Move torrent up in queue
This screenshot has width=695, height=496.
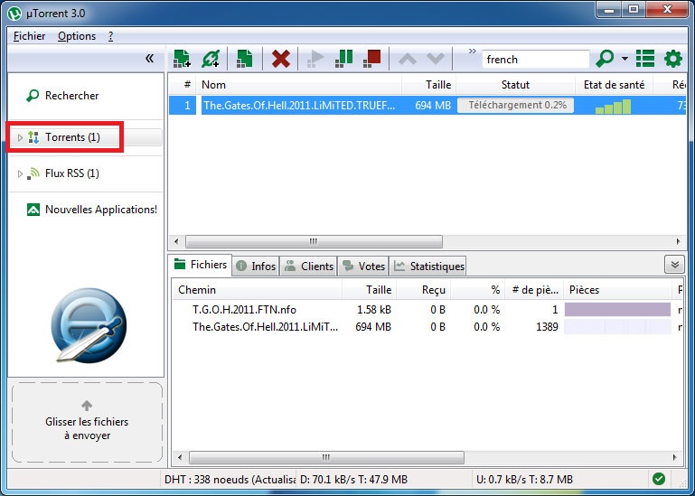coord(408,59)
